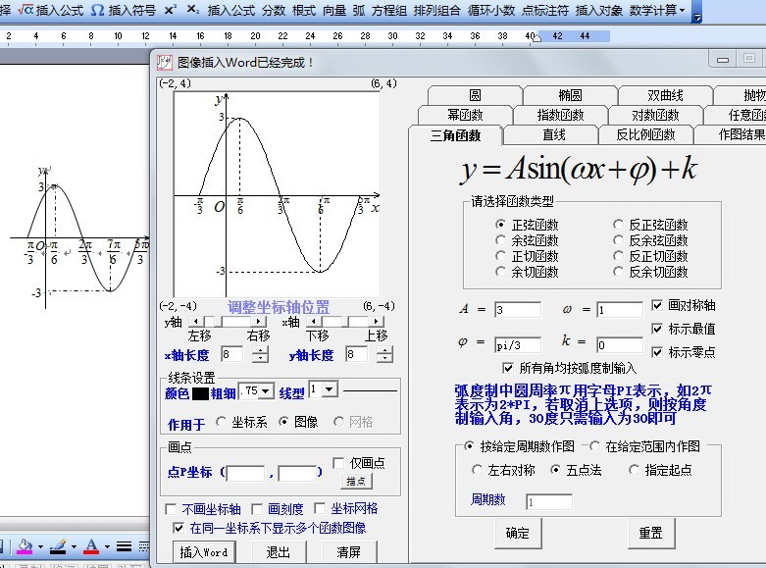Screen dimensions: 766x568
Task: Click the Omega 插入符号 icon
Action: pyautogui.click(x=97, y=10)
